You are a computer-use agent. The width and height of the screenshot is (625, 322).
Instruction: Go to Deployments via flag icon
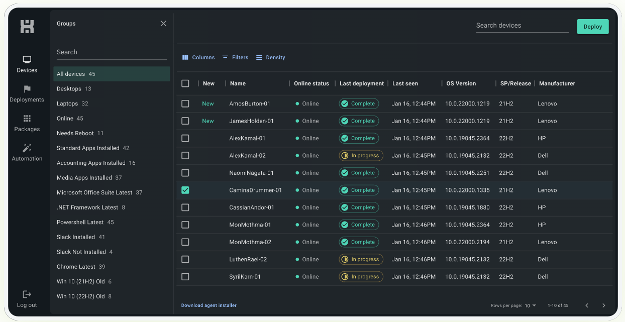point(27,89)
